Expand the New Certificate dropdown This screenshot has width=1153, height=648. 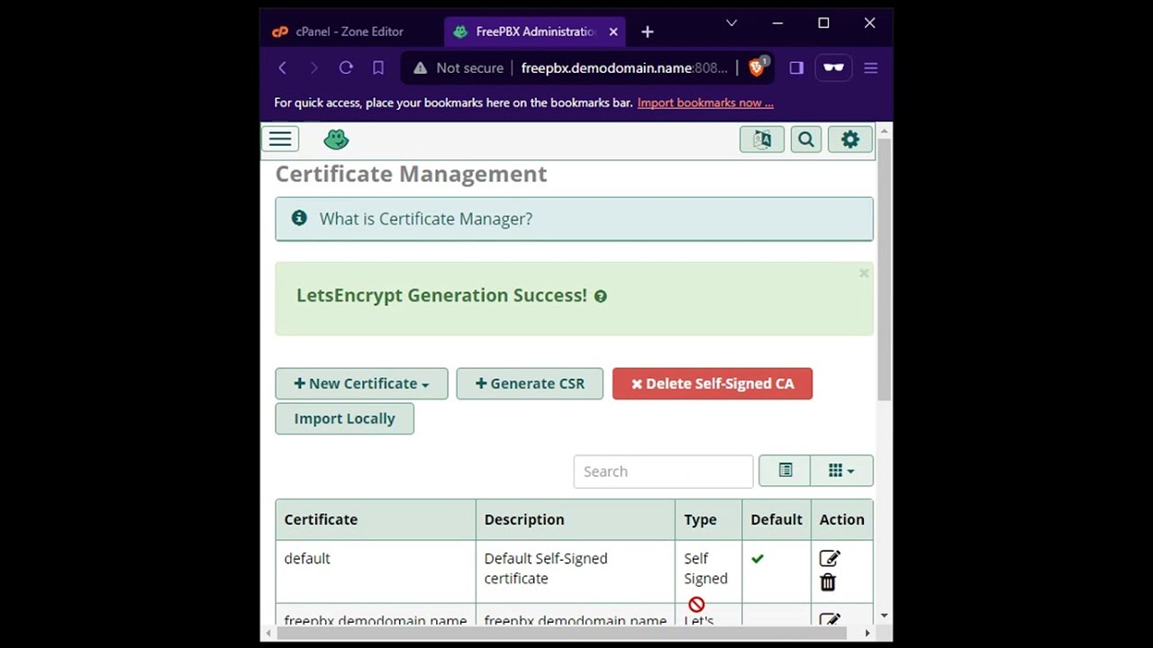[361, 383]
